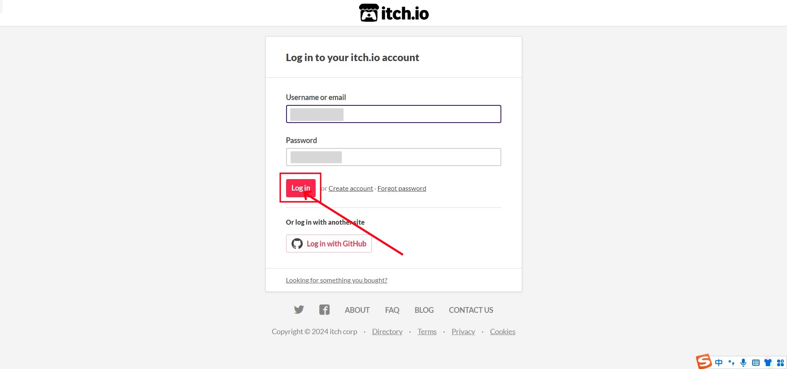Image resolution: width=787 pixels, height=369 pixels.
Task: Open the Forgot password link
Action: point(402,189)
